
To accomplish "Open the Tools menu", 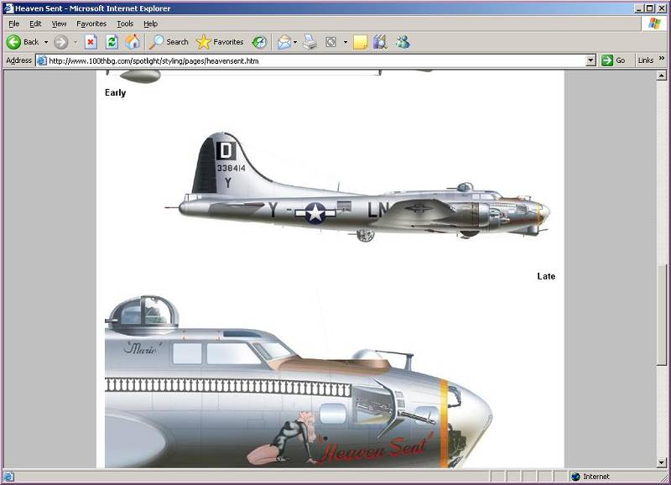I will click(125, 23).
